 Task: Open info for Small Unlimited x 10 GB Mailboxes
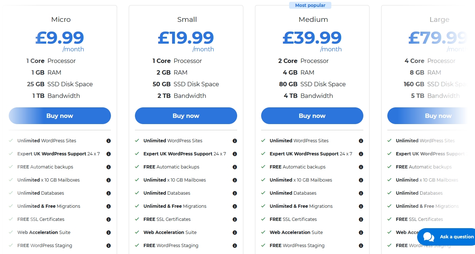235,180
